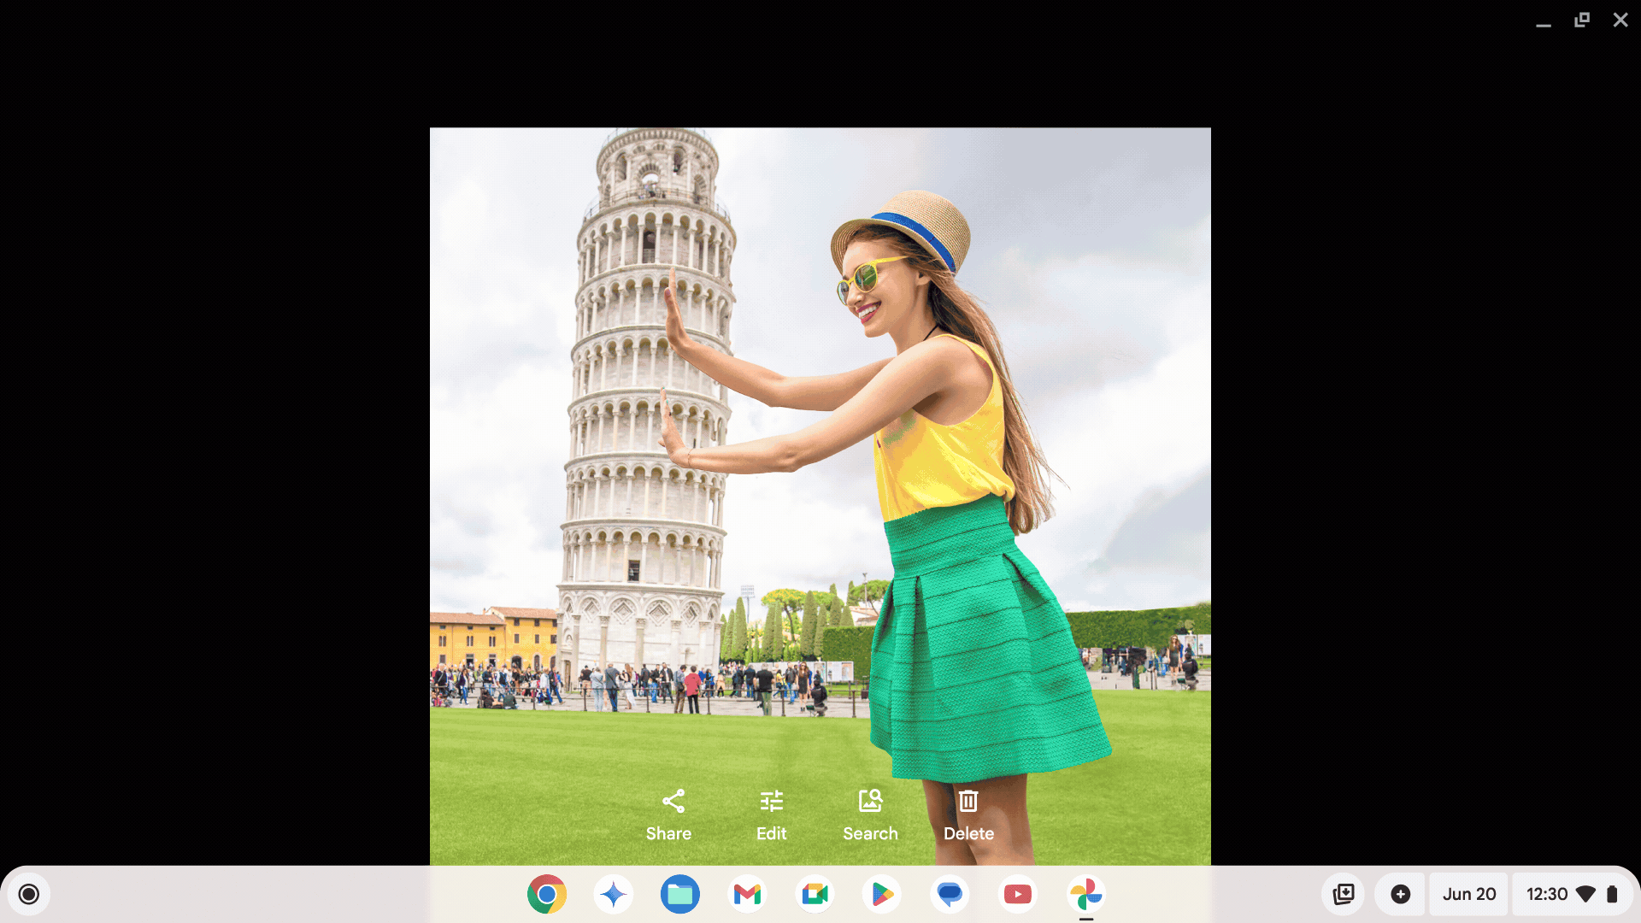This screenshot has width=1641, height=923.
Task: Click the Delete button label
Action: [968, 834]
